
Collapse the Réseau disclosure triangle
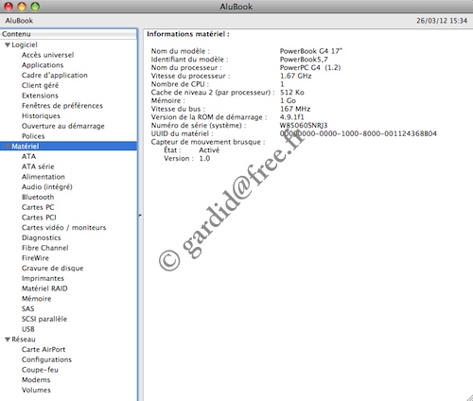(x=8, y=340)
